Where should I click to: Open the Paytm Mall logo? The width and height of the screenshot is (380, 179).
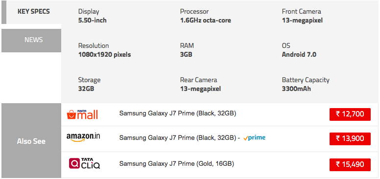click(82, 114)
